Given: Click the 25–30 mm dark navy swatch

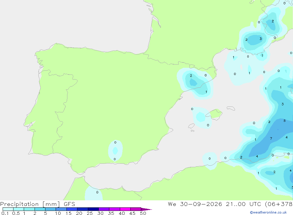Looking at the screenshot, I should click(x=93, y=209).
